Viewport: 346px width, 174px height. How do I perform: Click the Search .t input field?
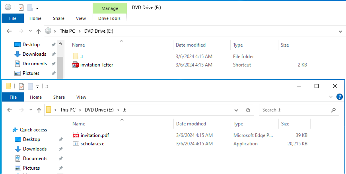296,110
